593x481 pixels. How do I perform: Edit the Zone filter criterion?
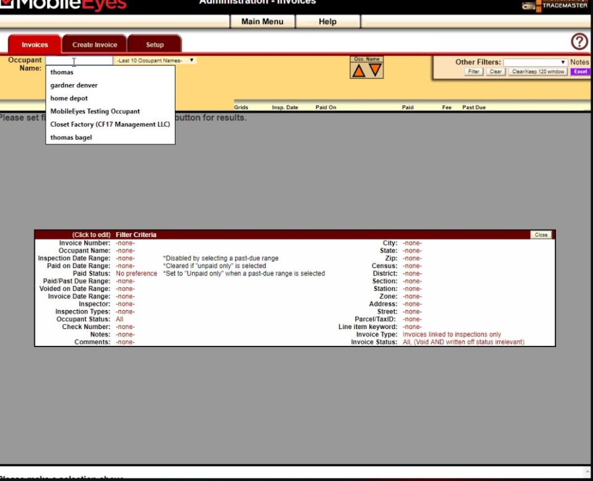click(412, 296)
